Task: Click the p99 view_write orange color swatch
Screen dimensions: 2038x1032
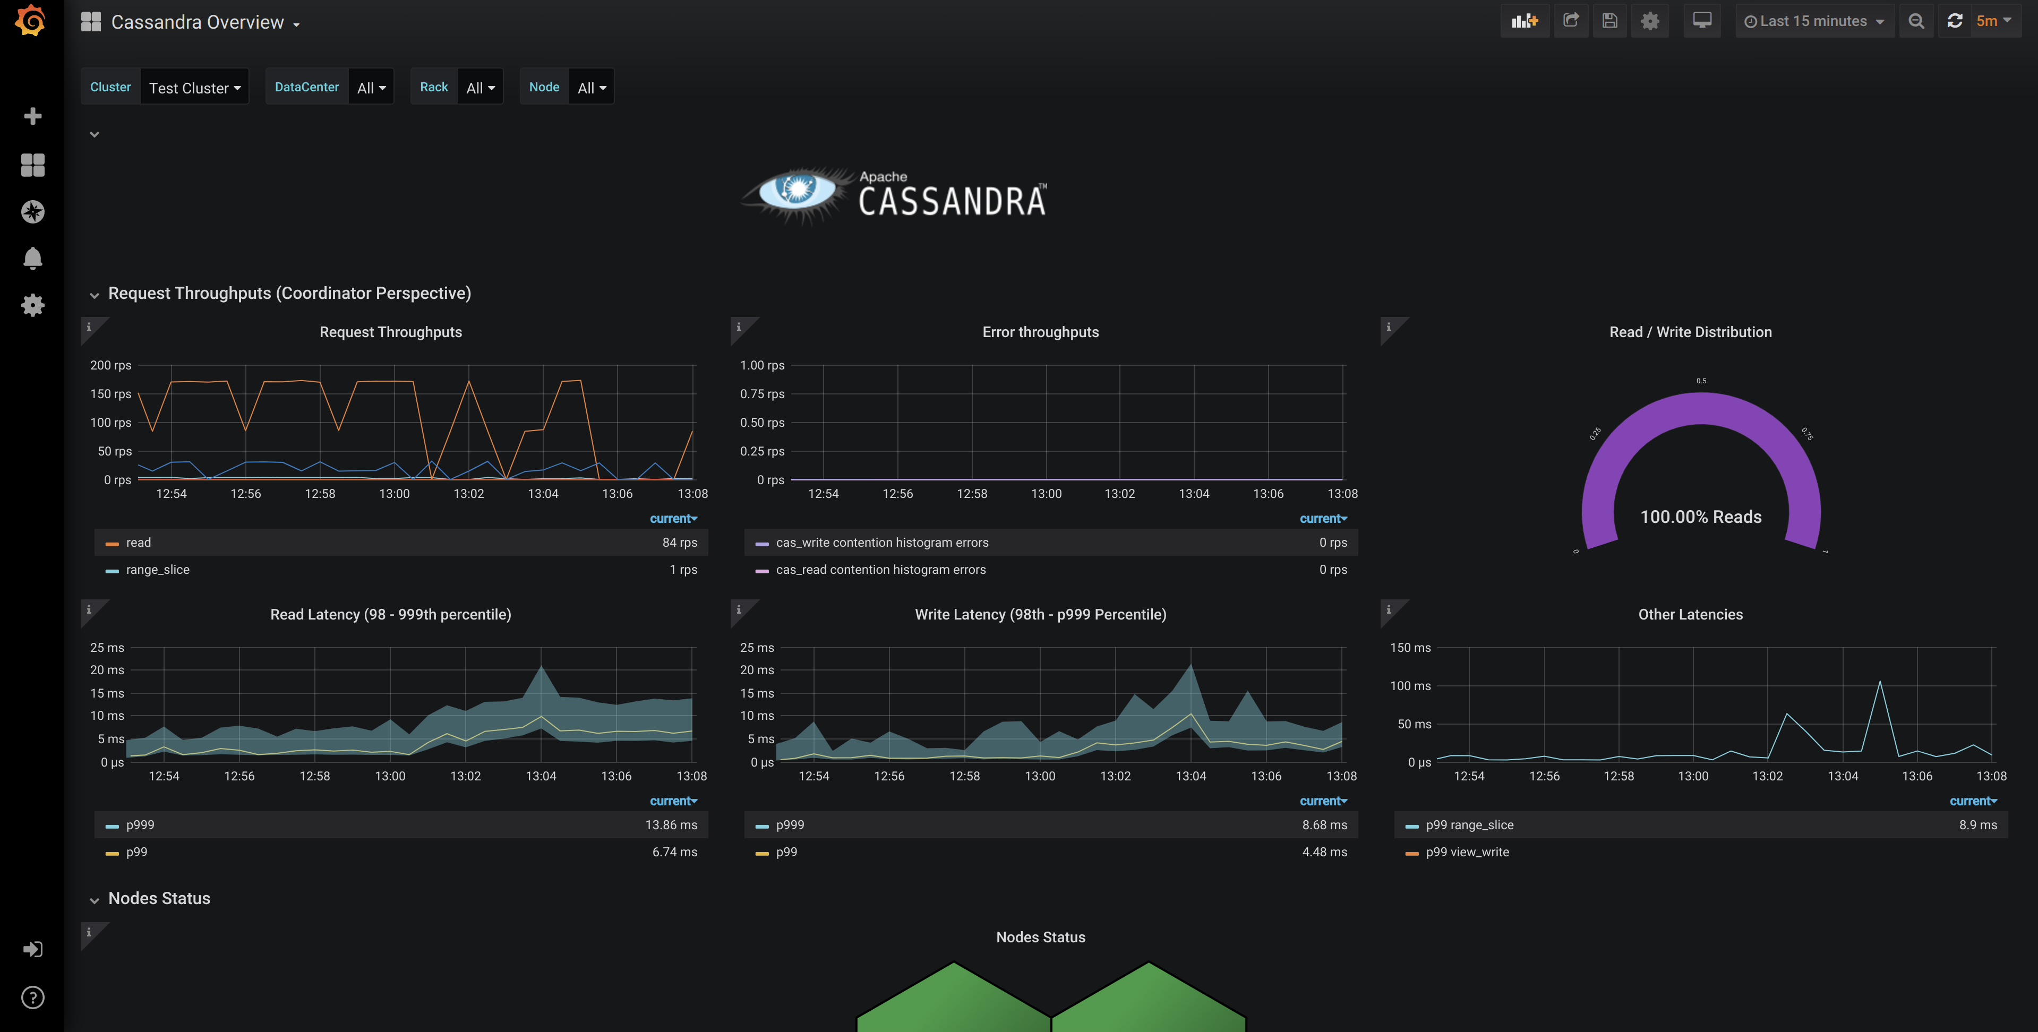Action: click(x=1411, y=853)
